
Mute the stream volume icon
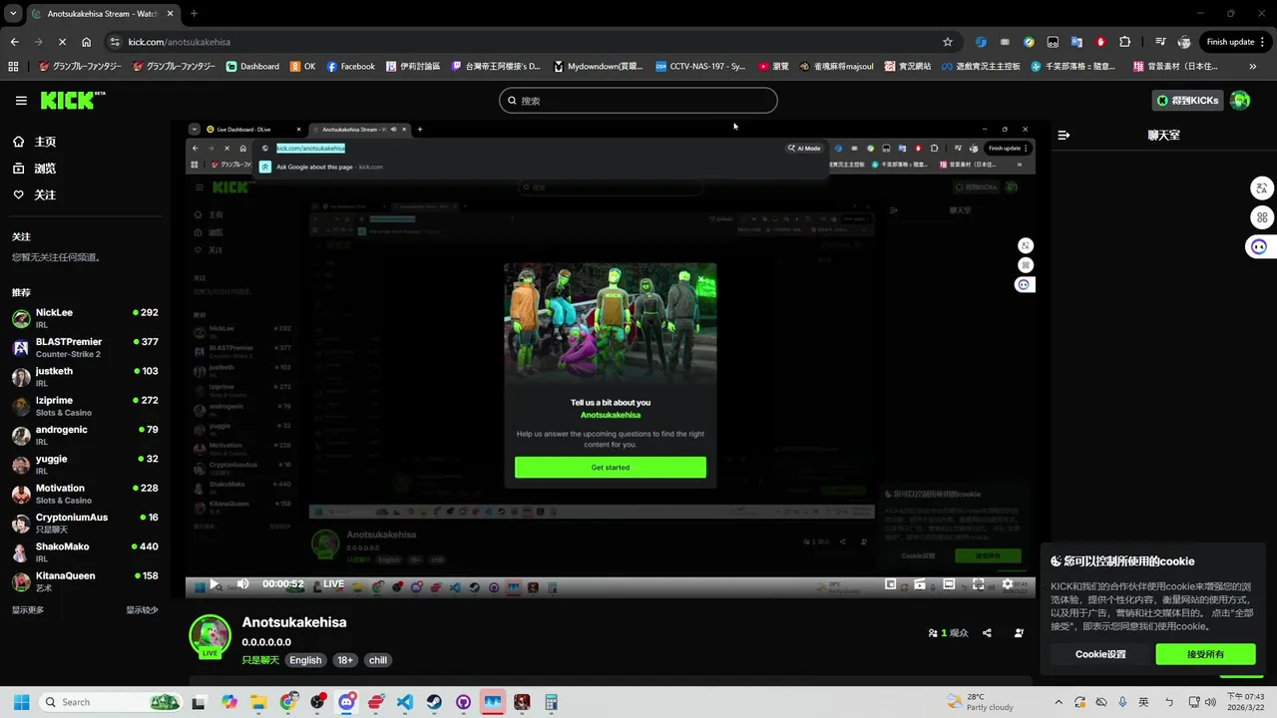click(242, 584)
